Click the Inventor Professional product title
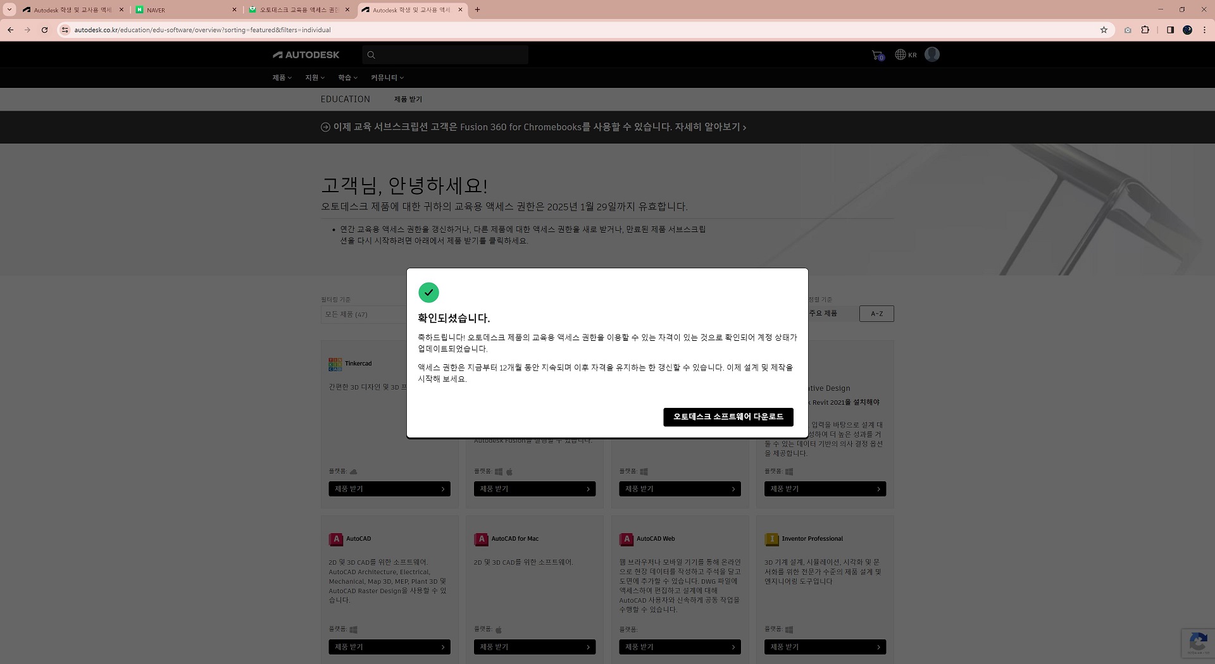The width and height of the screenshot is (1215, 664). click(812, 539)
